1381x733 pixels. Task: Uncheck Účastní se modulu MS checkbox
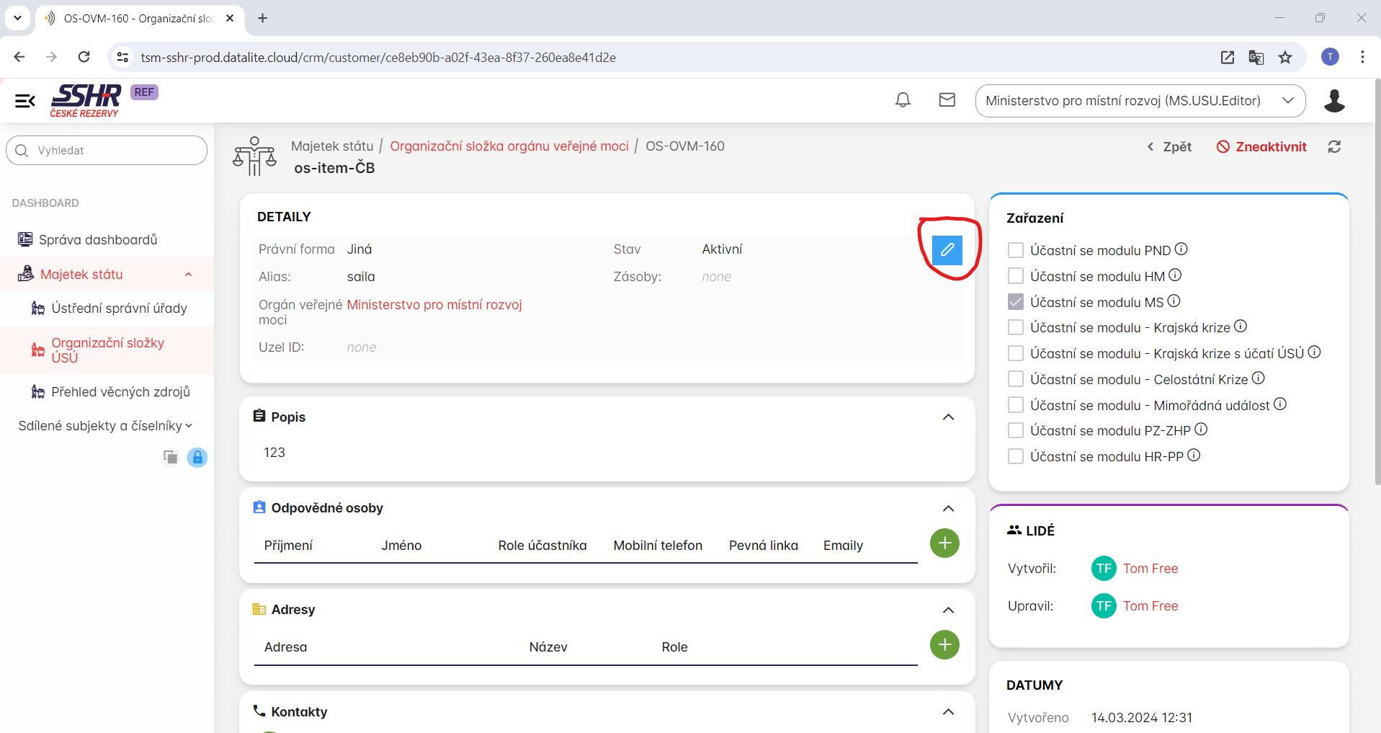coord(1016,302)
